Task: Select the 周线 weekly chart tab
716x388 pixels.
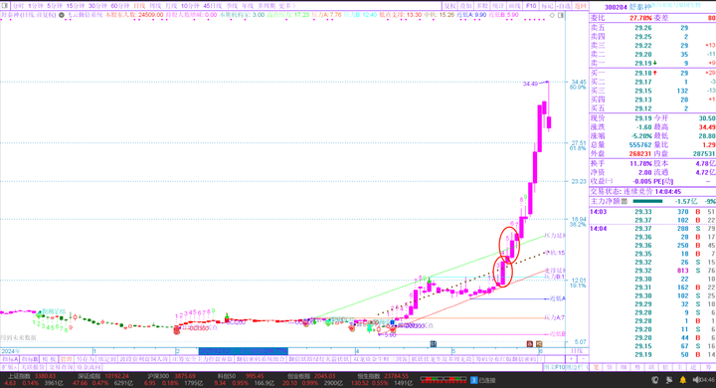Action: coord(155,6)
